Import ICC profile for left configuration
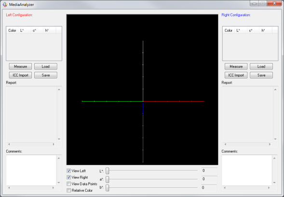Viewport: 284px width, 197px height. click(x=20, y=75)
